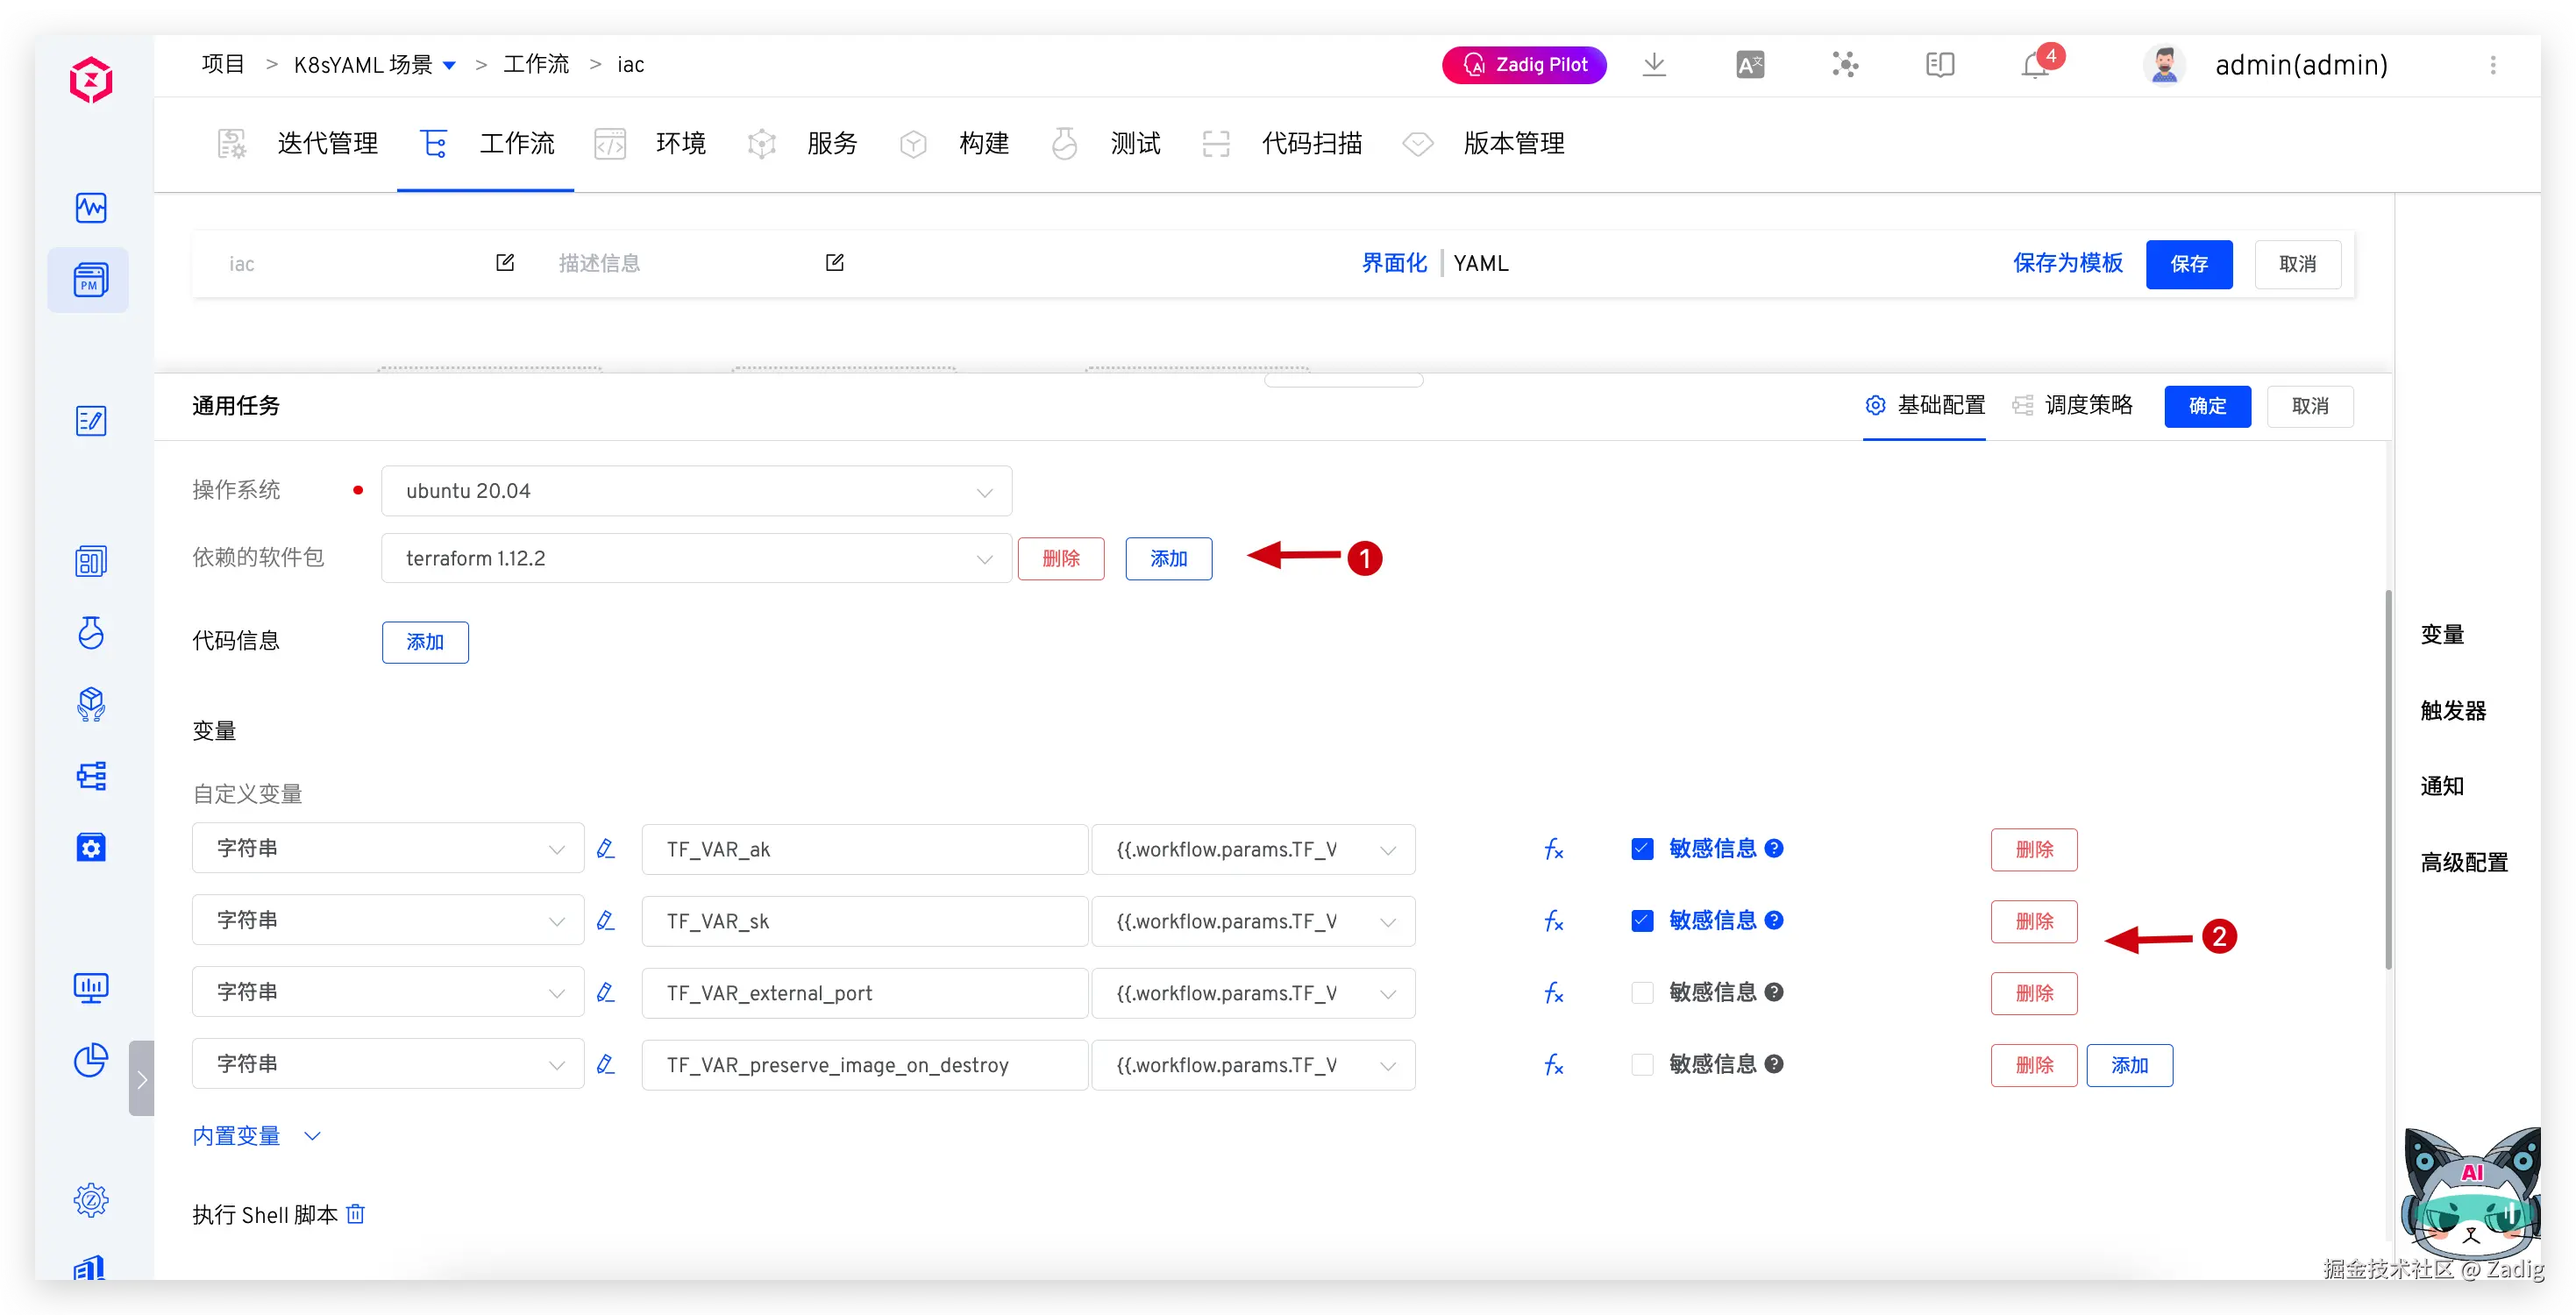Viewport: 2576px width, 1315px height.
Task: Open the terraform 1.12.2 package dropdown
Action: coord(696,558)
